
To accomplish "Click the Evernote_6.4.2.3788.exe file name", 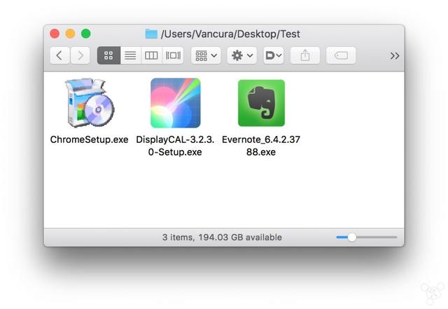I will [261, 146].
